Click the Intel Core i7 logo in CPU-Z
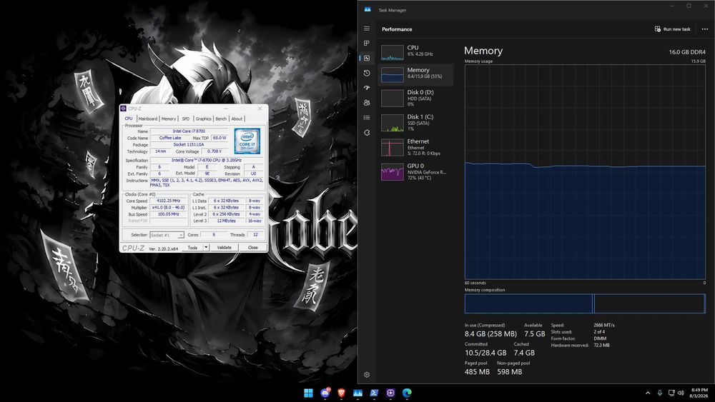Screen dimensions: 715x402 (x=247, y=141)
